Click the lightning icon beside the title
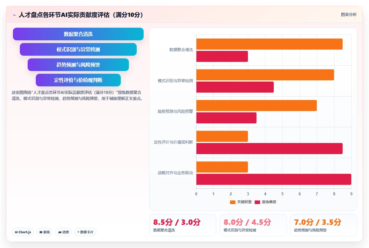The width and height of the screenshot is (369, 248). (14, 15)
